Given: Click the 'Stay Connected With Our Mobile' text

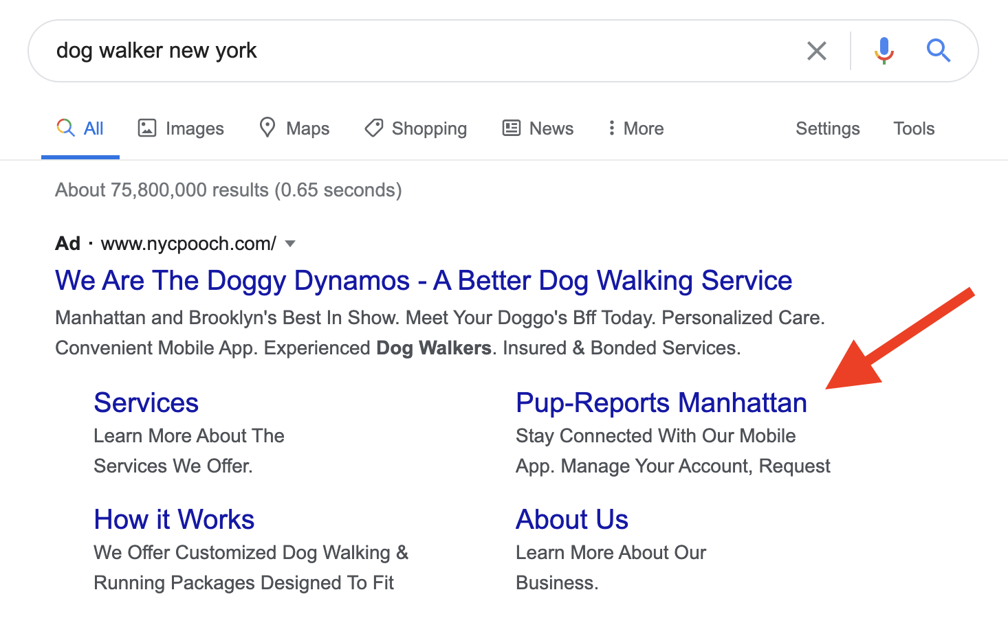Looking at the screenshot, I should click(656, 436).
